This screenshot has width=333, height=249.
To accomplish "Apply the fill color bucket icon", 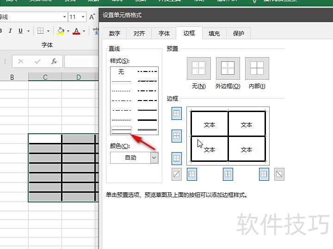I will click(x=61, y=31).
